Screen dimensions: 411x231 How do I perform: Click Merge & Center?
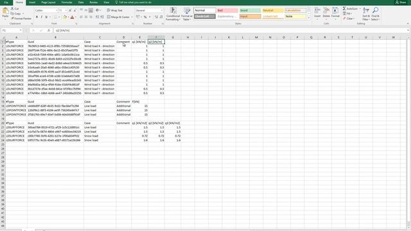(x=118, y=17)
